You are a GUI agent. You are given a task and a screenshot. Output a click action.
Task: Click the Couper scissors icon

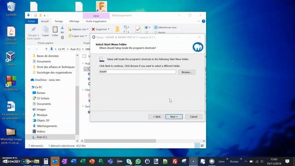[x=62, y=28]
